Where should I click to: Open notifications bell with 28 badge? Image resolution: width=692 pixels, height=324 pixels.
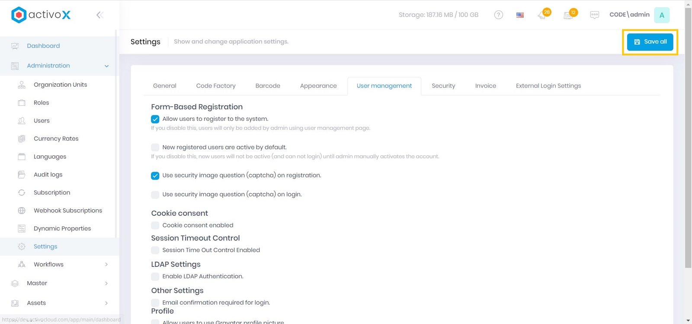click(x=542, y=15)
